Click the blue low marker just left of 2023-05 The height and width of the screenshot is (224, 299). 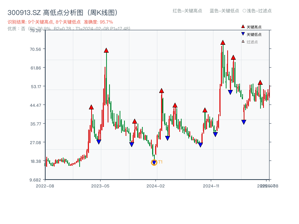(99, 141)
